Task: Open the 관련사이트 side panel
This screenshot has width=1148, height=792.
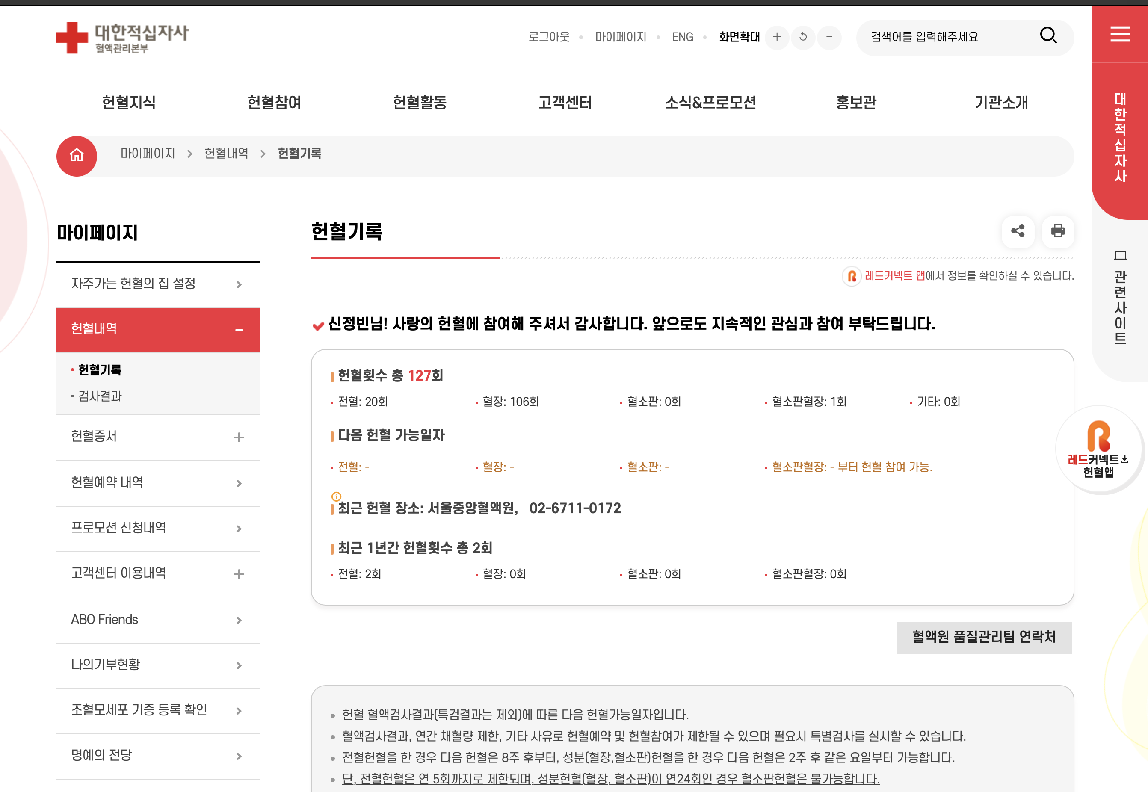Action: (1120, 298)
